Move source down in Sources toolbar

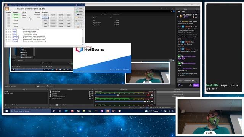(x=64, y=105)
